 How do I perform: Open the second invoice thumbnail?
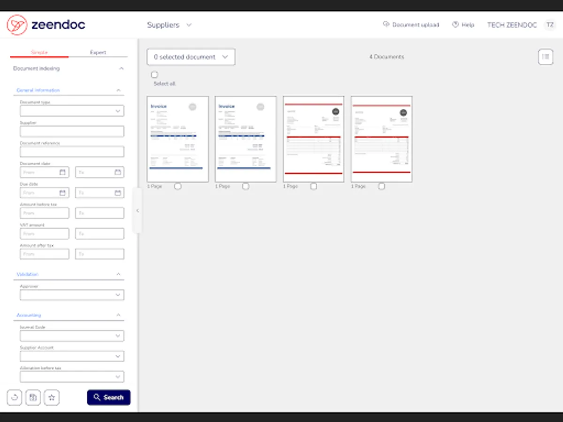point(245,138)
